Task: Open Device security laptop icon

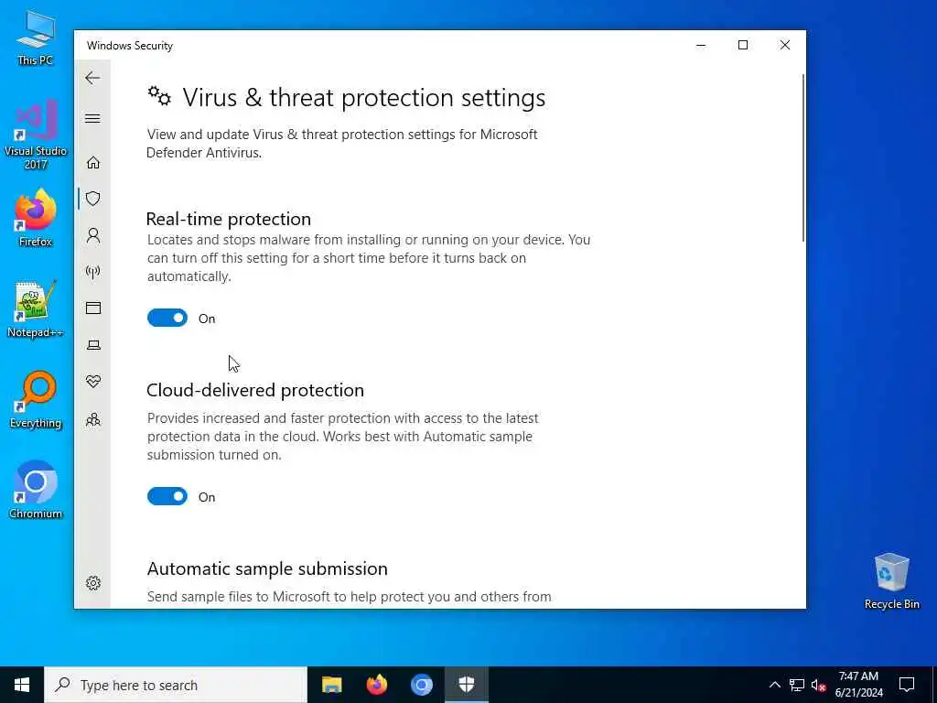Action: [x=93, y=345]
